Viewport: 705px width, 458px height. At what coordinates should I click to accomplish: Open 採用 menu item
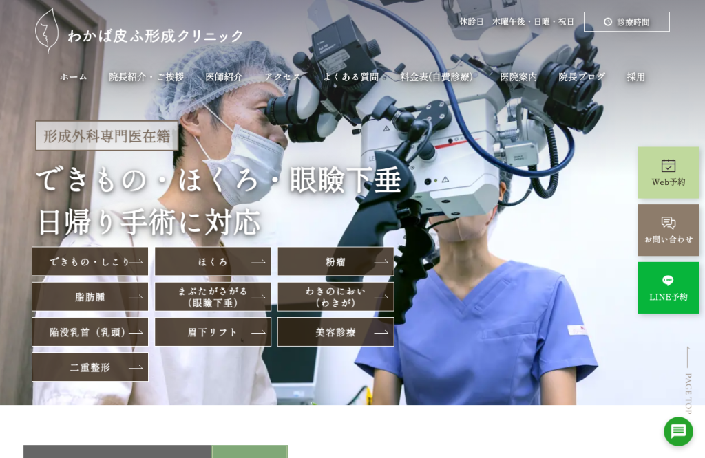tap(635, 77)
